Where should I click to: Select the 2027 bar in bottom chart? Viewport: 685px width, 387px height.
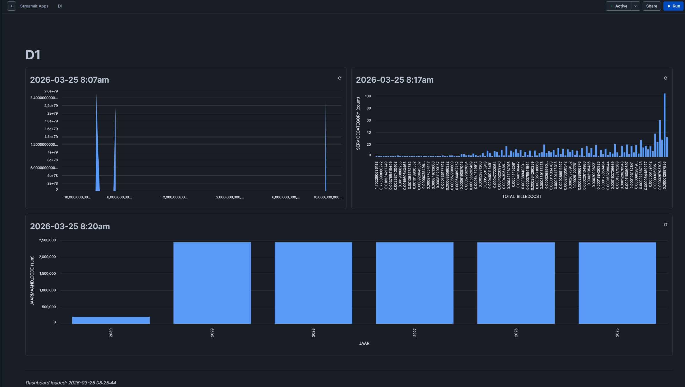pos(414,283)
